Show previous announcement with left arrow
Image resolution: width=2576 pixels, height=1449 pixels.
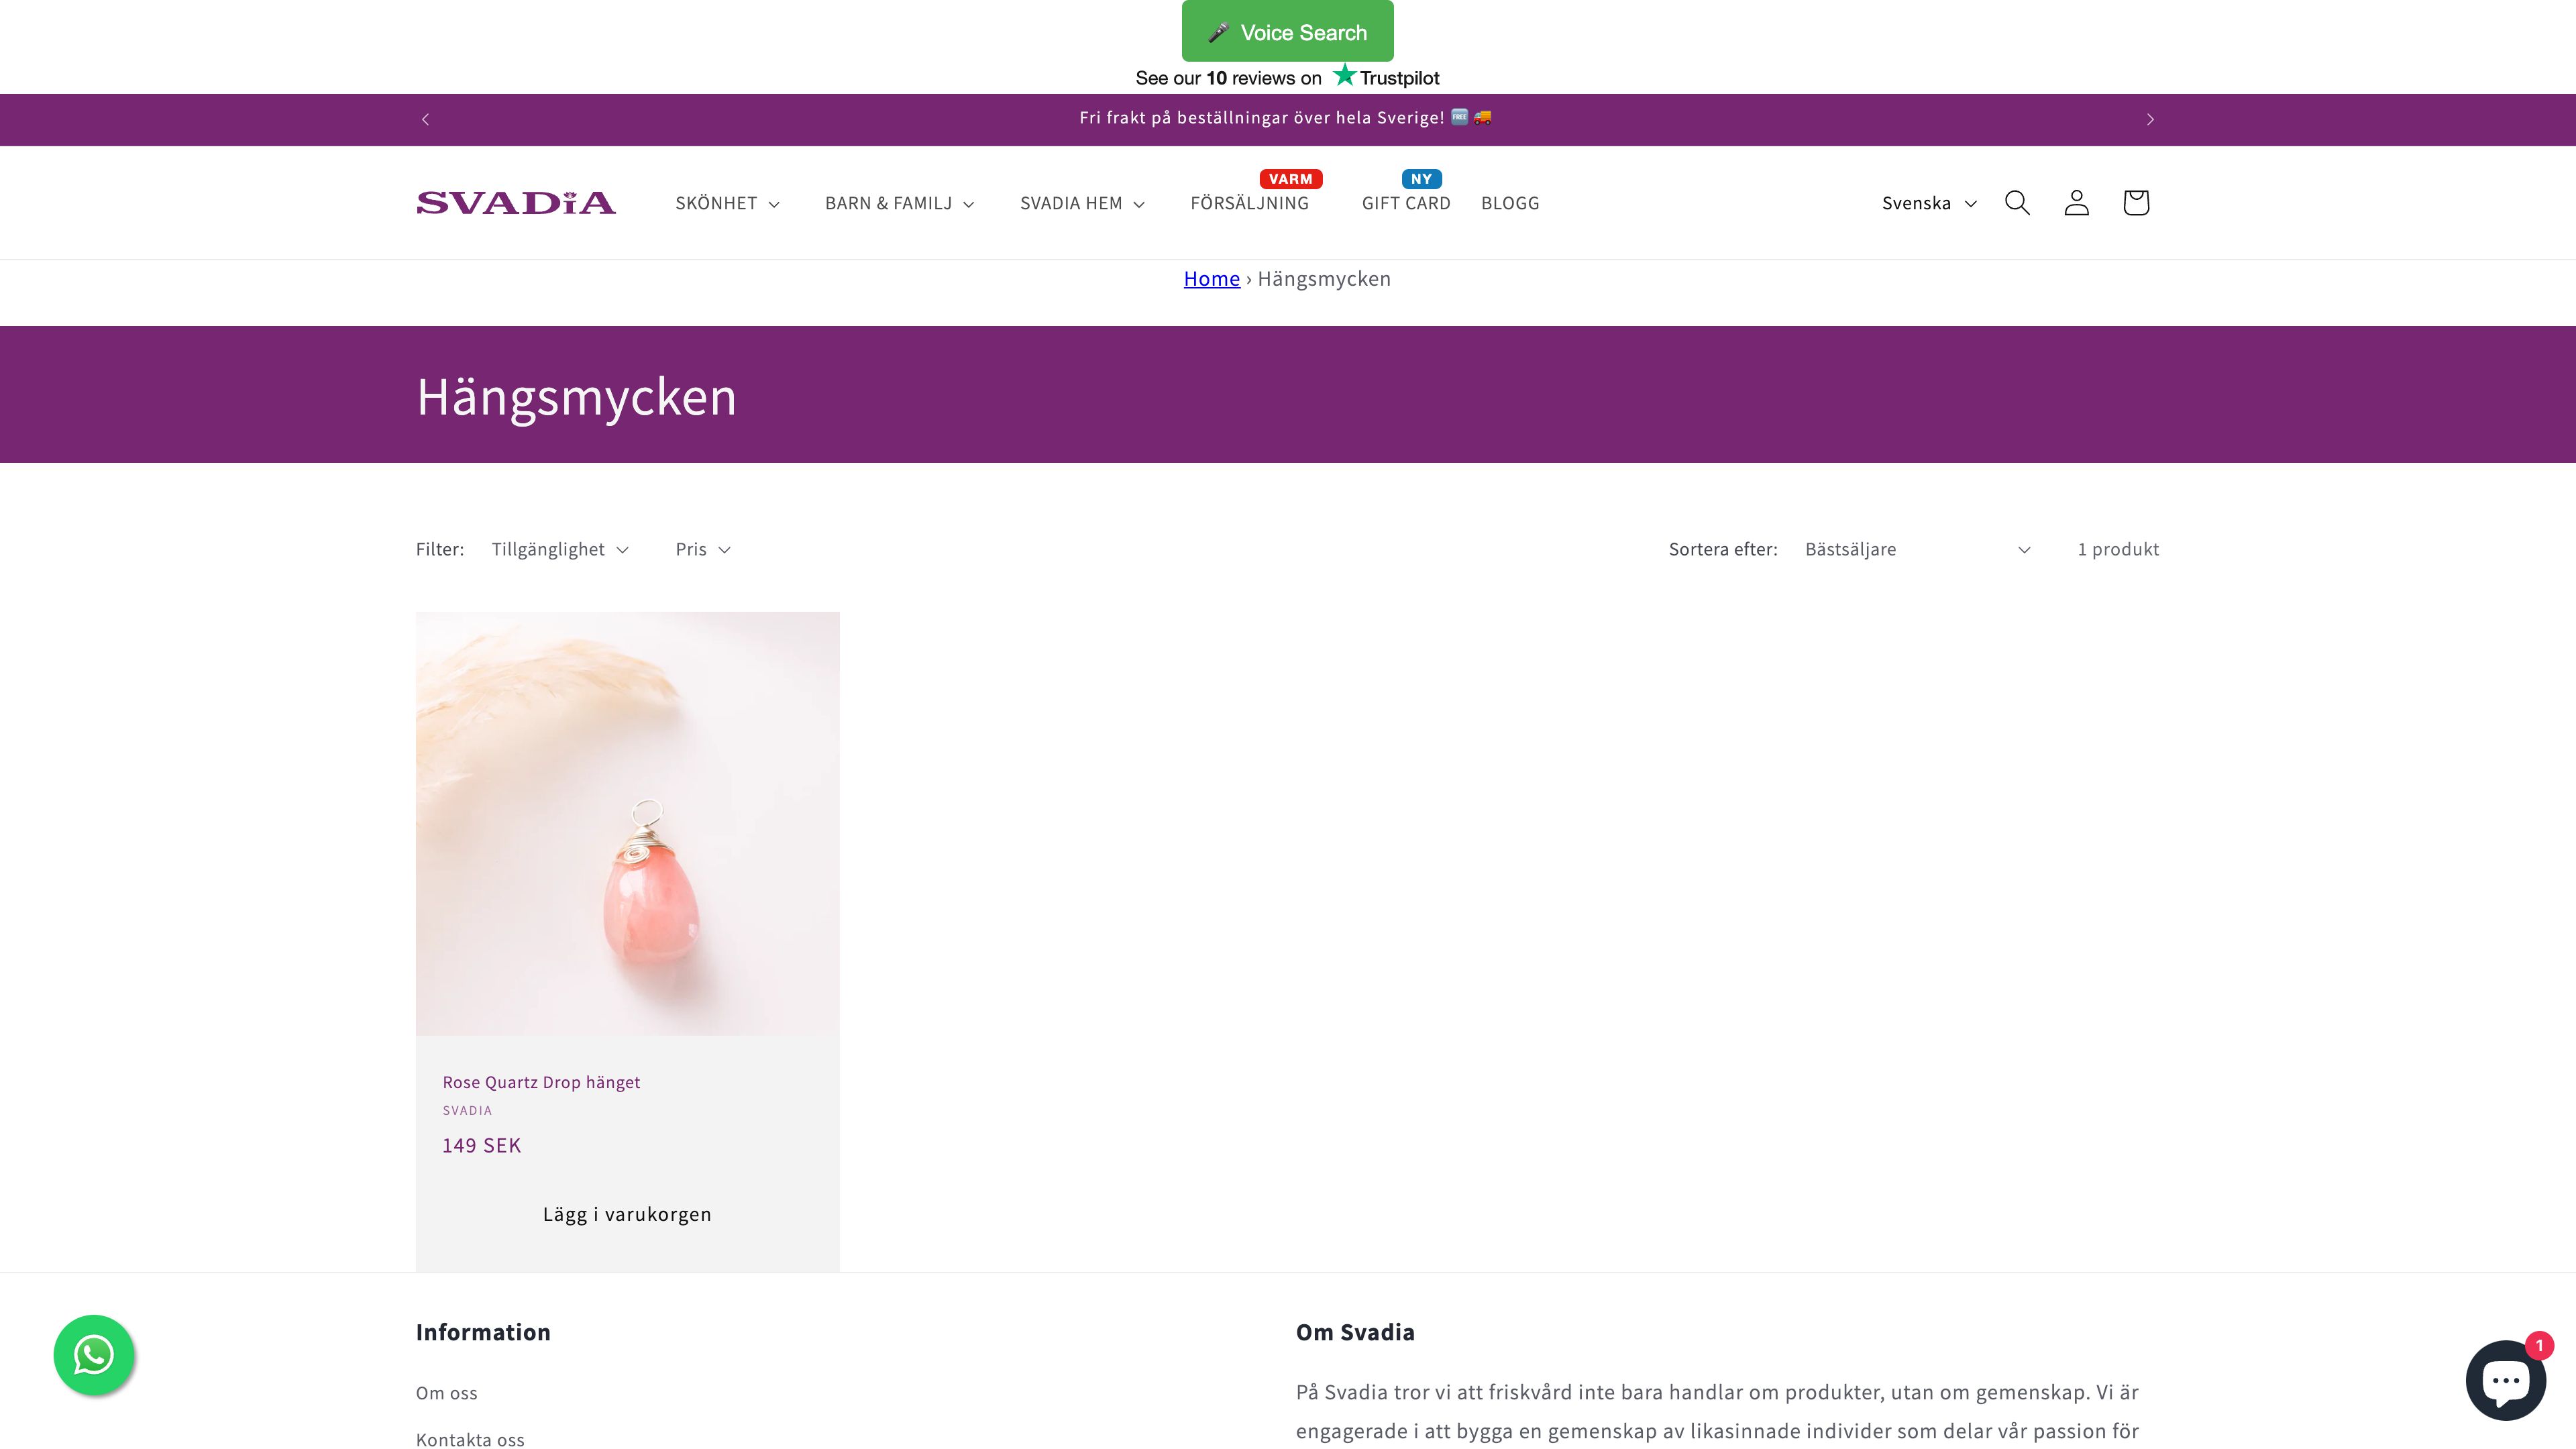point(425,120)
